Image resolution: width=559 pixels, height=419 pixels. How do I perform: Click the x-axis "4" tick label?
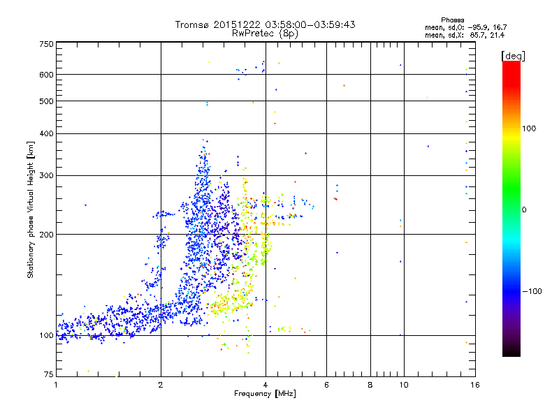pos(266,385)
